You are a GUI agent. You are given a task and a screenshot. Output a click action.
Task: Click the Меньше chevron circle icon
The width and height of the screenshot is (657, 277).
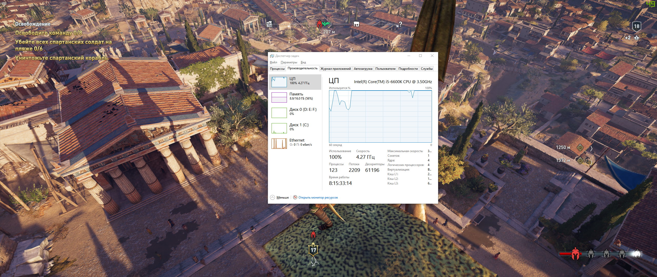pos(272,197)
